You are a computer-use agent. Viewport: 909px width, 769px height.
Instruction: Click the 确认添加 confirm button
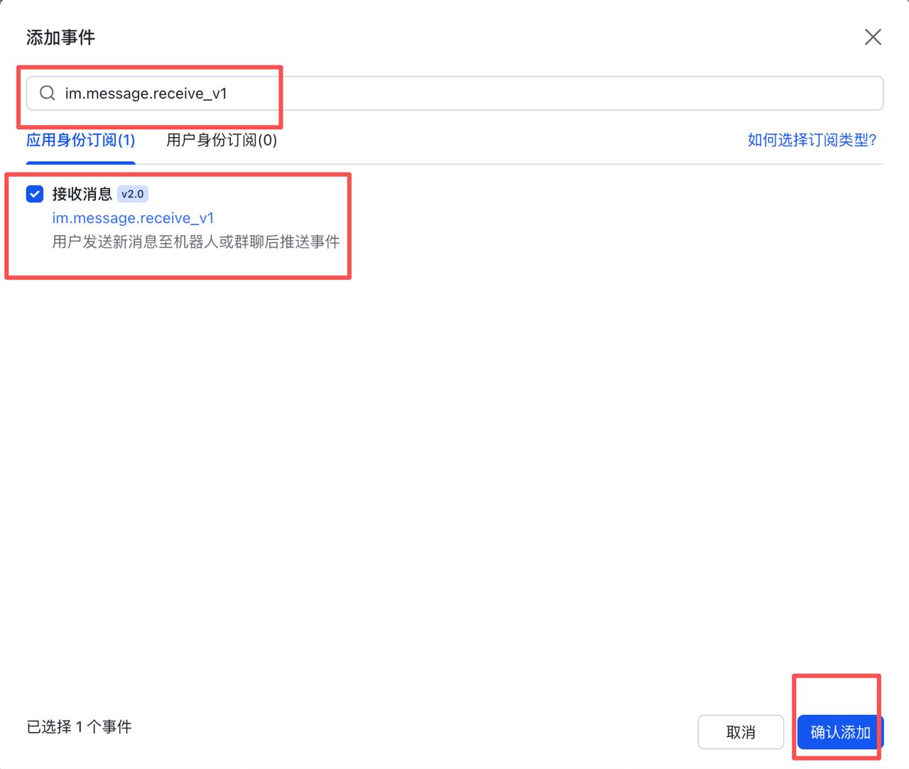click(x=839, y=731)
